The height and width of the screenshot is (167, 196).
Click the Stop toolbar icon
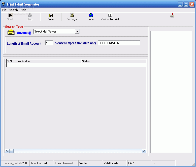click(30, 15)
